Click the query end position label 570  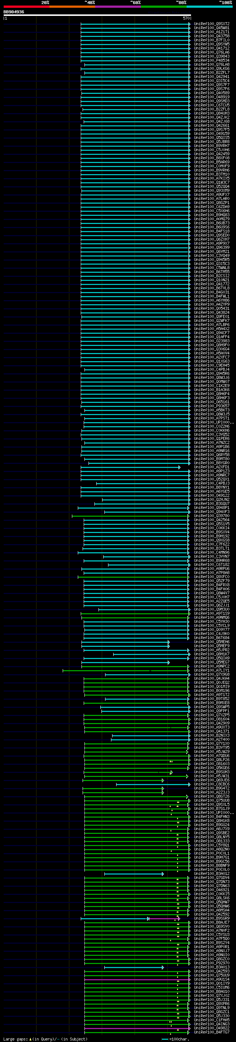click(x=186, y=18)
